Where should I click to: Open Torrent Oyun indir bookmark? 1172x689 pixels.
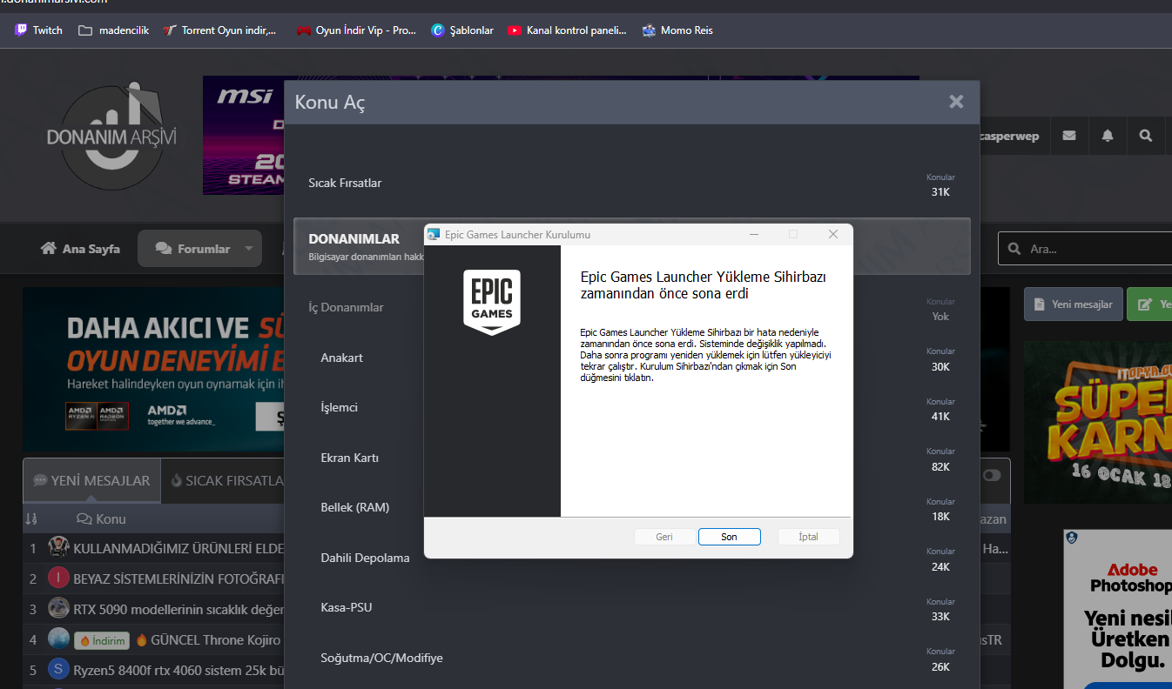[221, 30]
